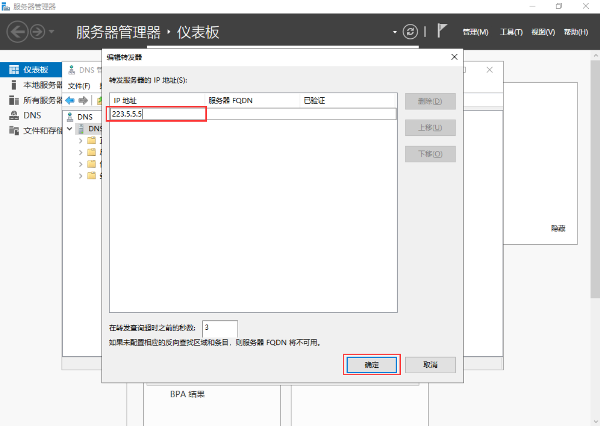Open the 管理(M) menu
Viewport: 600px width, 426px height.
coord(475,32)
